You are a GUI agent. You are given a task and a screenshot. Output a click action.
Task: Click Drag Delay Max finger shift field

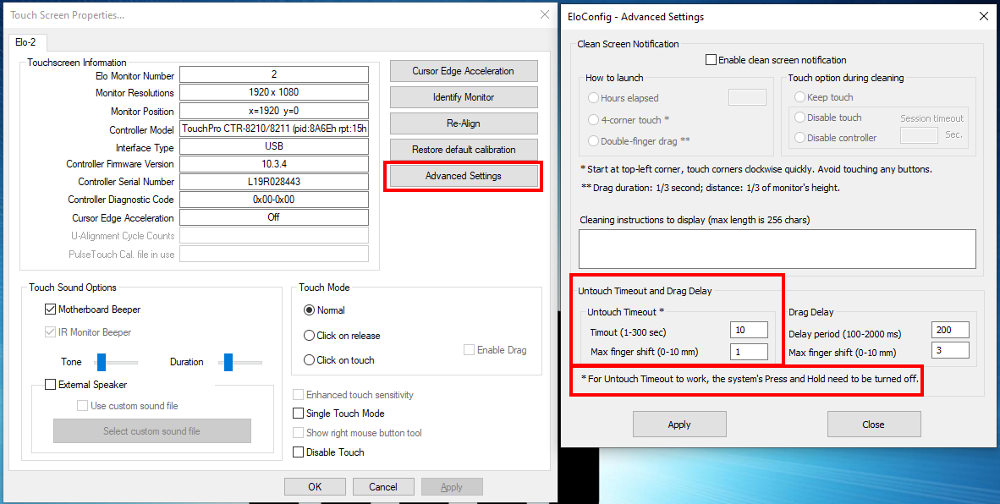(x=950, y=350)
